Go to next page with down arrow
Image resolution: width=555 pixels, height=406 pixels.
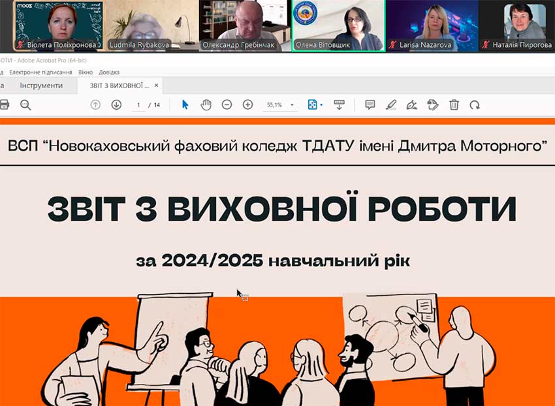[x=116, y=104]
